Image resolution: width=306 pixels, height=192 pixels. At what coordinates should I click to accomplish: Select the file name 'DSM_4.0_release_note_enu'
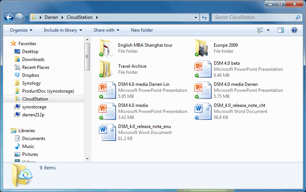click(x=145, y=126)
